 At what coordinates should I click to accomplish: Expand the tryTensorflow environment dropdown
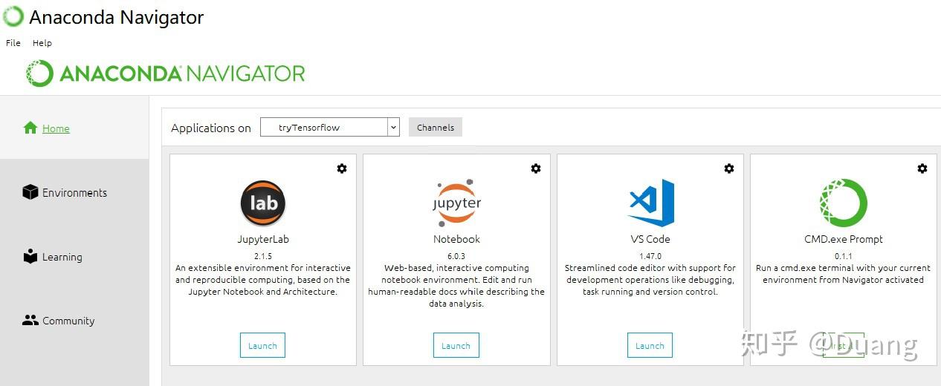pyautogui.click(x=393, y=128)
